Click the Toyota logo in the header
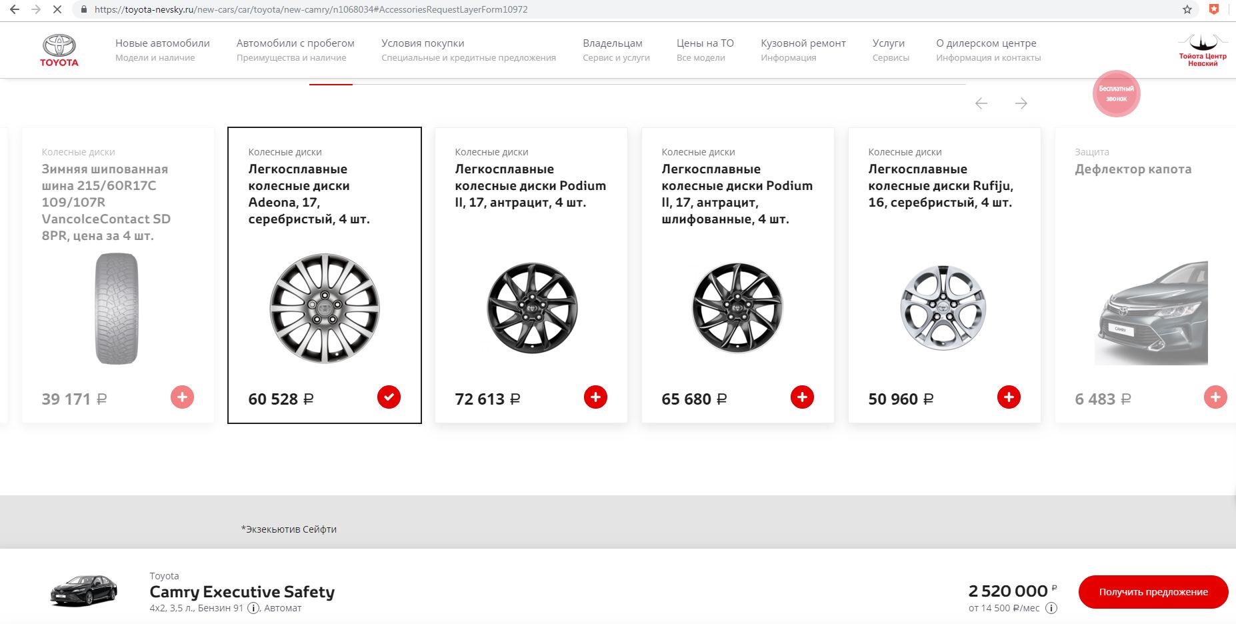1236x624 pixels. pos(59,50)
